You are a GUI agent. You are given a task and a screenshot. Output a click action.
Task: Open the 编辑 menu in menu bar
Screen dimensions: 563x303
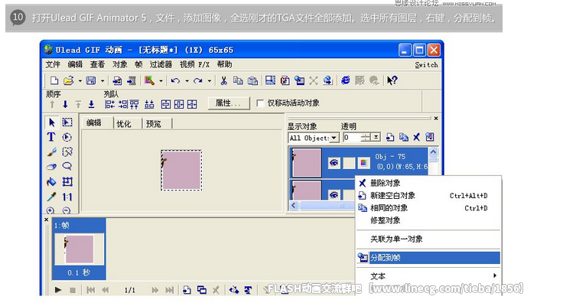tap(75, 64)
